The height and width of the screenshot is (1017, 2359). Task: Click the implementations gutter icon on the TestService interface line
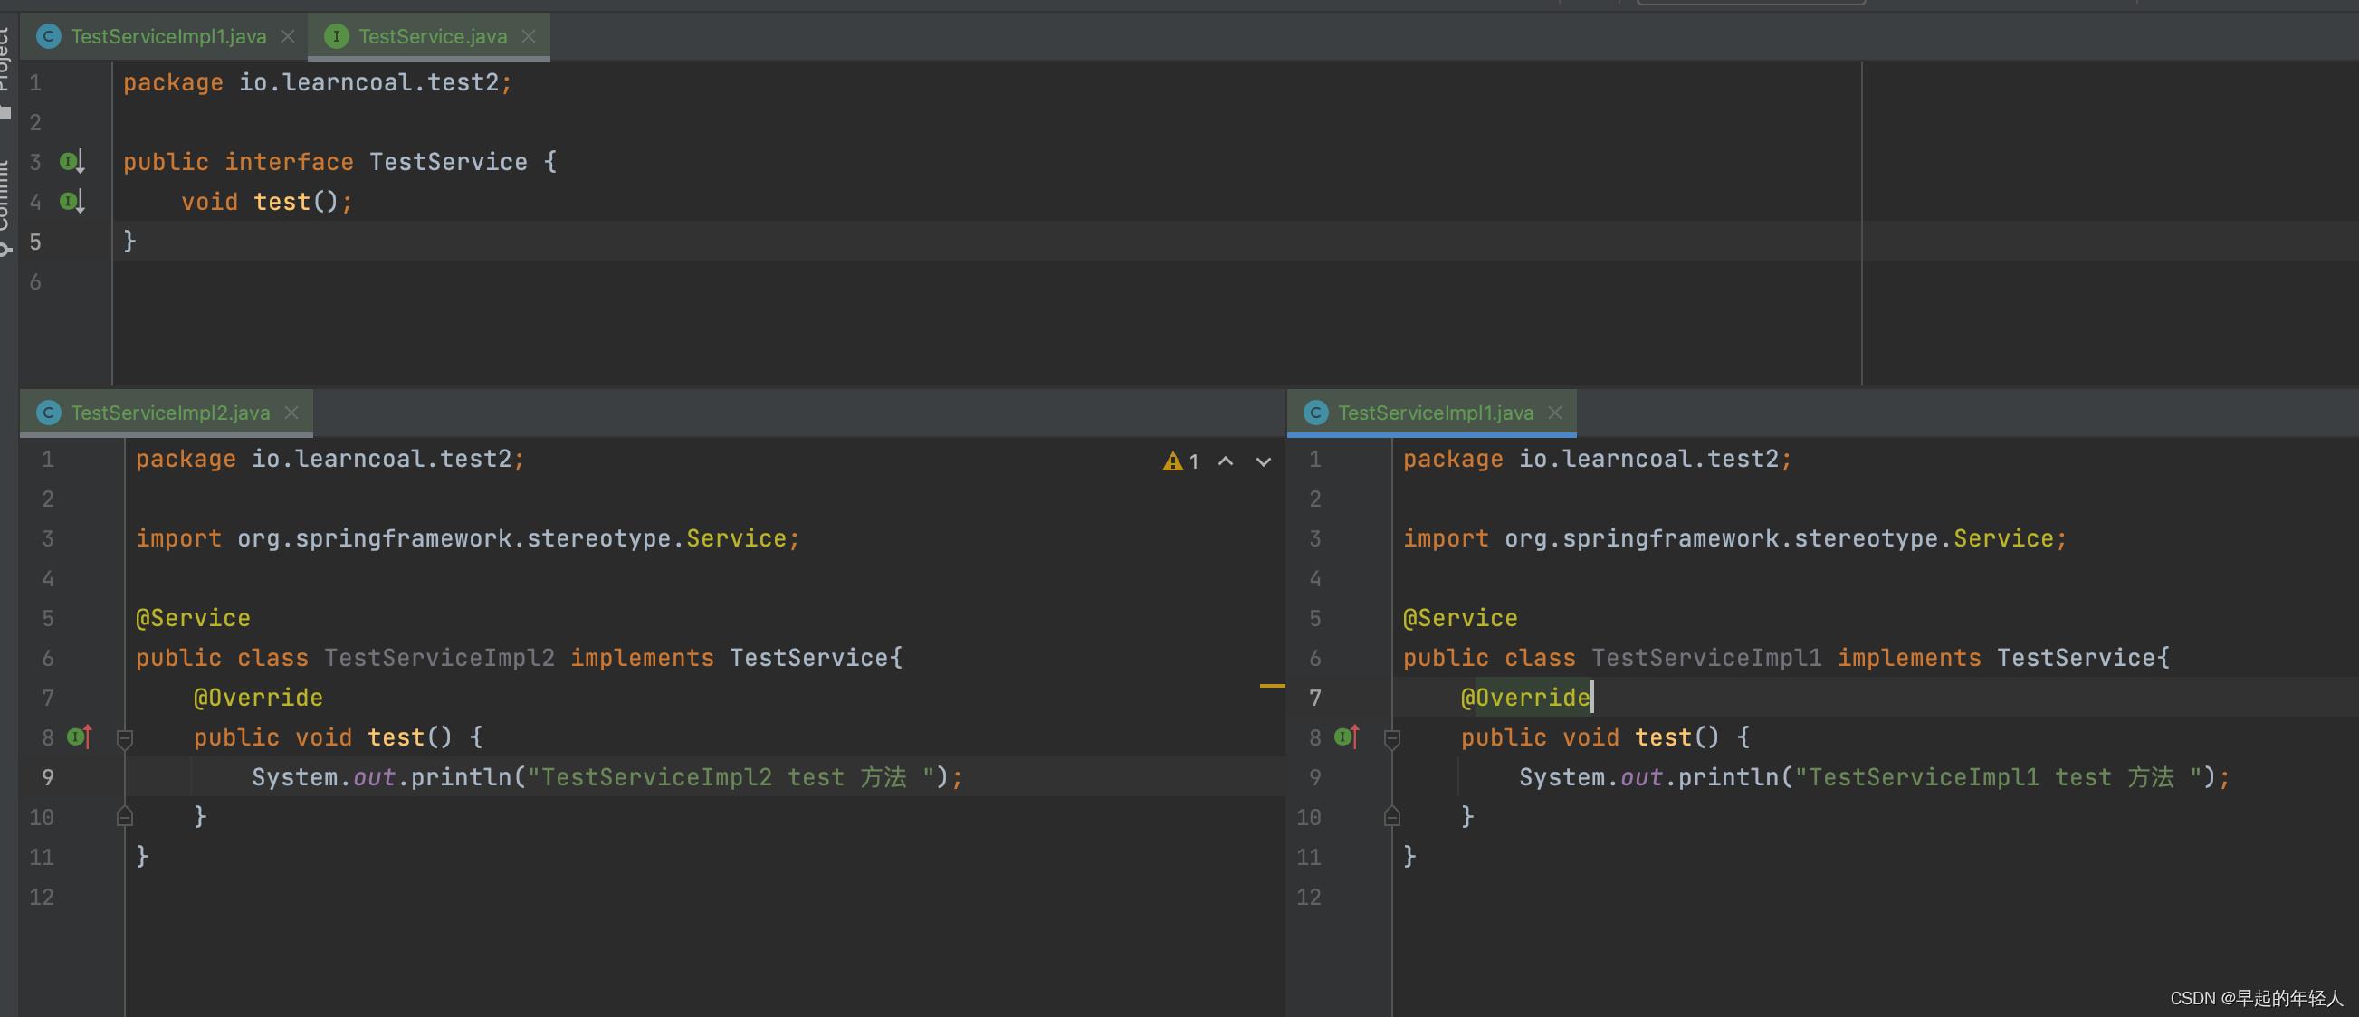pyautogui.click(x=72, y=162)
